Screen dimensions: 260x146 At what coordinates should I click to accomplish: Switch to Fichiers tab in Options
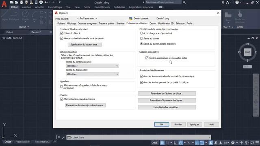(x=61, y=24)
